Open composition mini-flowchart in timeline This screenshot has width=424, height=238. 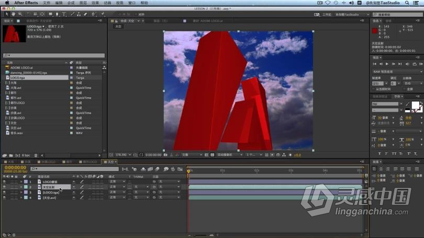coord(125,169)
